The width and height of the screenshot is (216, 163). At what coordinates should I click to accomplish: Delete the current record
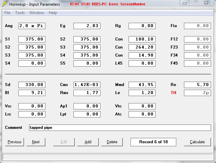(112, 142)
